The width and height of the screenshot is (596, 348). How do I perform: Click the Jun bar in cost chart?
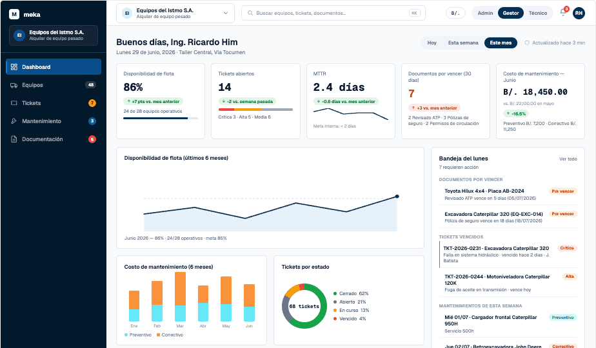click(x=249, y=303)
